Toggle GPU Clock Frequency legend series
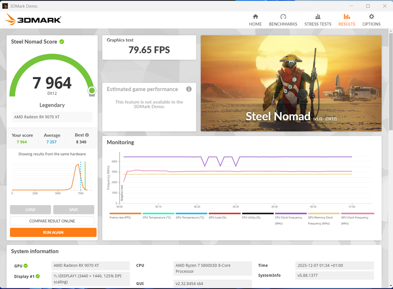Viewport: 393px width, 289px height. click(x=357, y=219)
